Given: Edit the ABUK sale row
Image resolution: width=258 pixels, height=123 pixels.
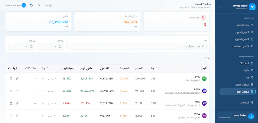Looking at the screenshot, I should [17, 91].
